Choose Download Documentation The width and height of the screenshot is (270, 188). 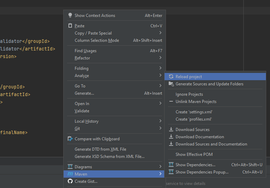click(215, 137)
